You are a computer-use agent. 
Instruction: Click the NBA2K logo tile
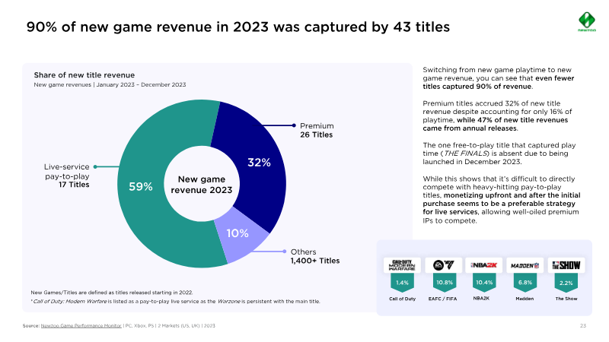click(483, 264)
